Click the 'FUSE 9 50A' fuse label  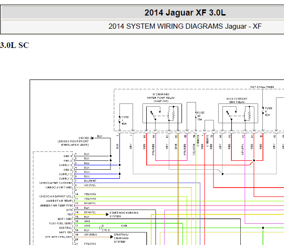(x=268, y=111)
